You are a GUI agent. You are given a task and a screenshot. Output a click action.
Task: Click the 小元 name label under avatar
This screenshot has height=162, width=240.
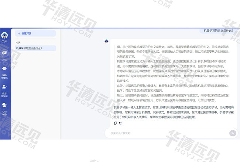(x=5, y=41)
